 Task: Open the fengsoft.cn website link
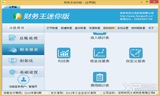[137, 16]
